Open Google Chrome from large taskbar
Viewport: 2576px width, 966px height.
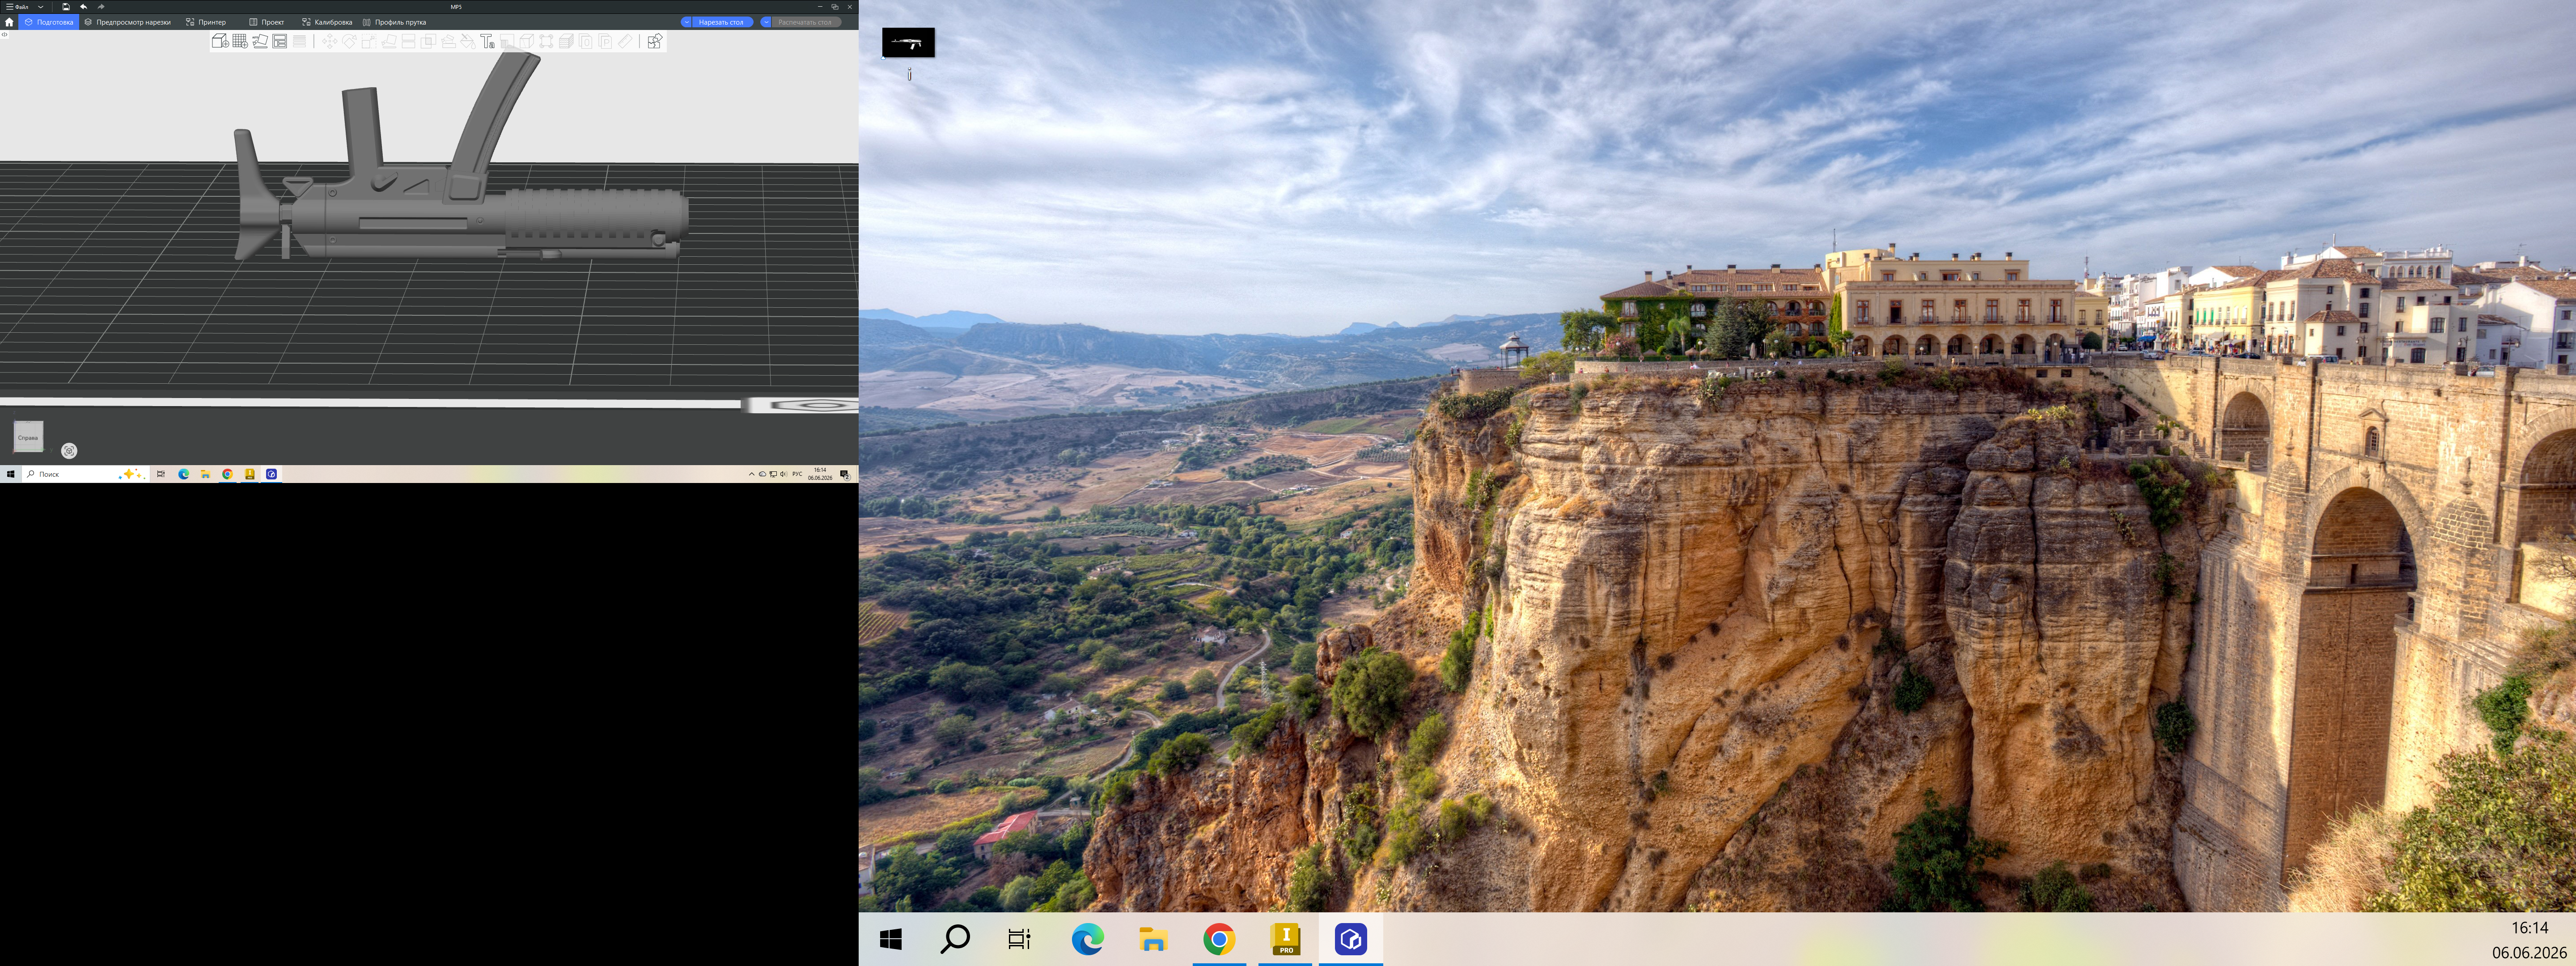coord(1218,939)
